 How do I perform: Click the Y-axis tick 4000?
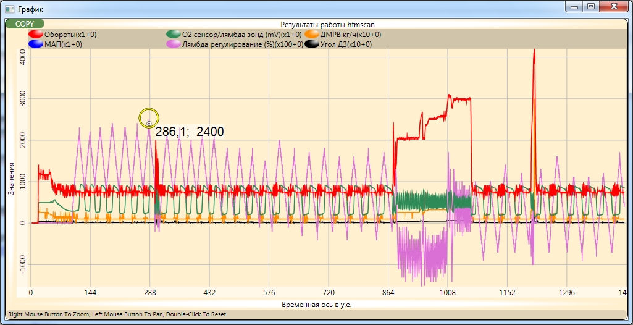(x=22, y=57)
